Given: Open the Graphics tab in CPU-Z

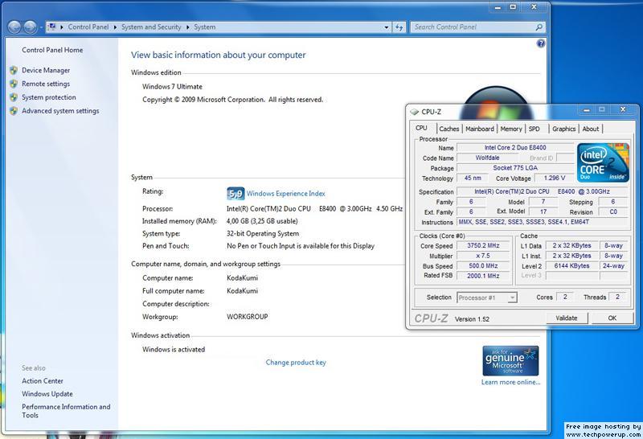Looking at the screenshot, I should click(x=564, y=129).
